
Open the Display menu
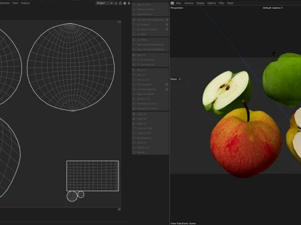(x=200, y=3)
